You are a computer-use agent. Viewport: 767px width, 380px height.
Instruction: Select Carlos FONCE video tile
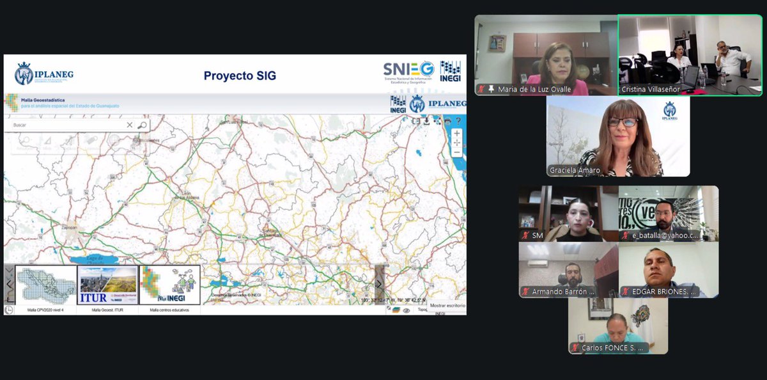pyautogui.click(x=618, y=326)
